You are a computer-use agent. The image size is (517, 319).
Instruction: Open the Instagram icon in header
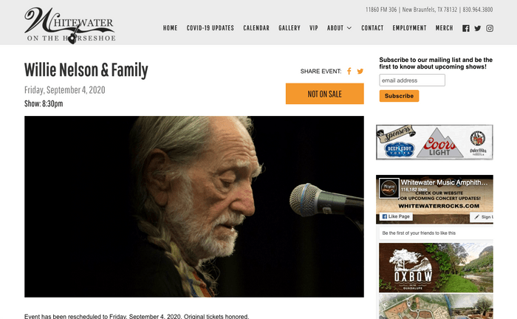pyautogui.click(x=490, y=28)
